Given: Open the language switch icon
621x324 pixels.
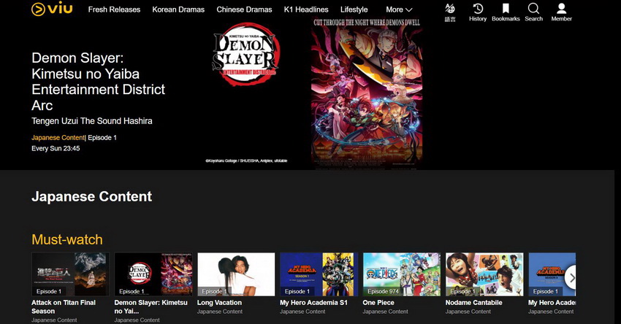Looking at the screenshot, I should point(450,10).
